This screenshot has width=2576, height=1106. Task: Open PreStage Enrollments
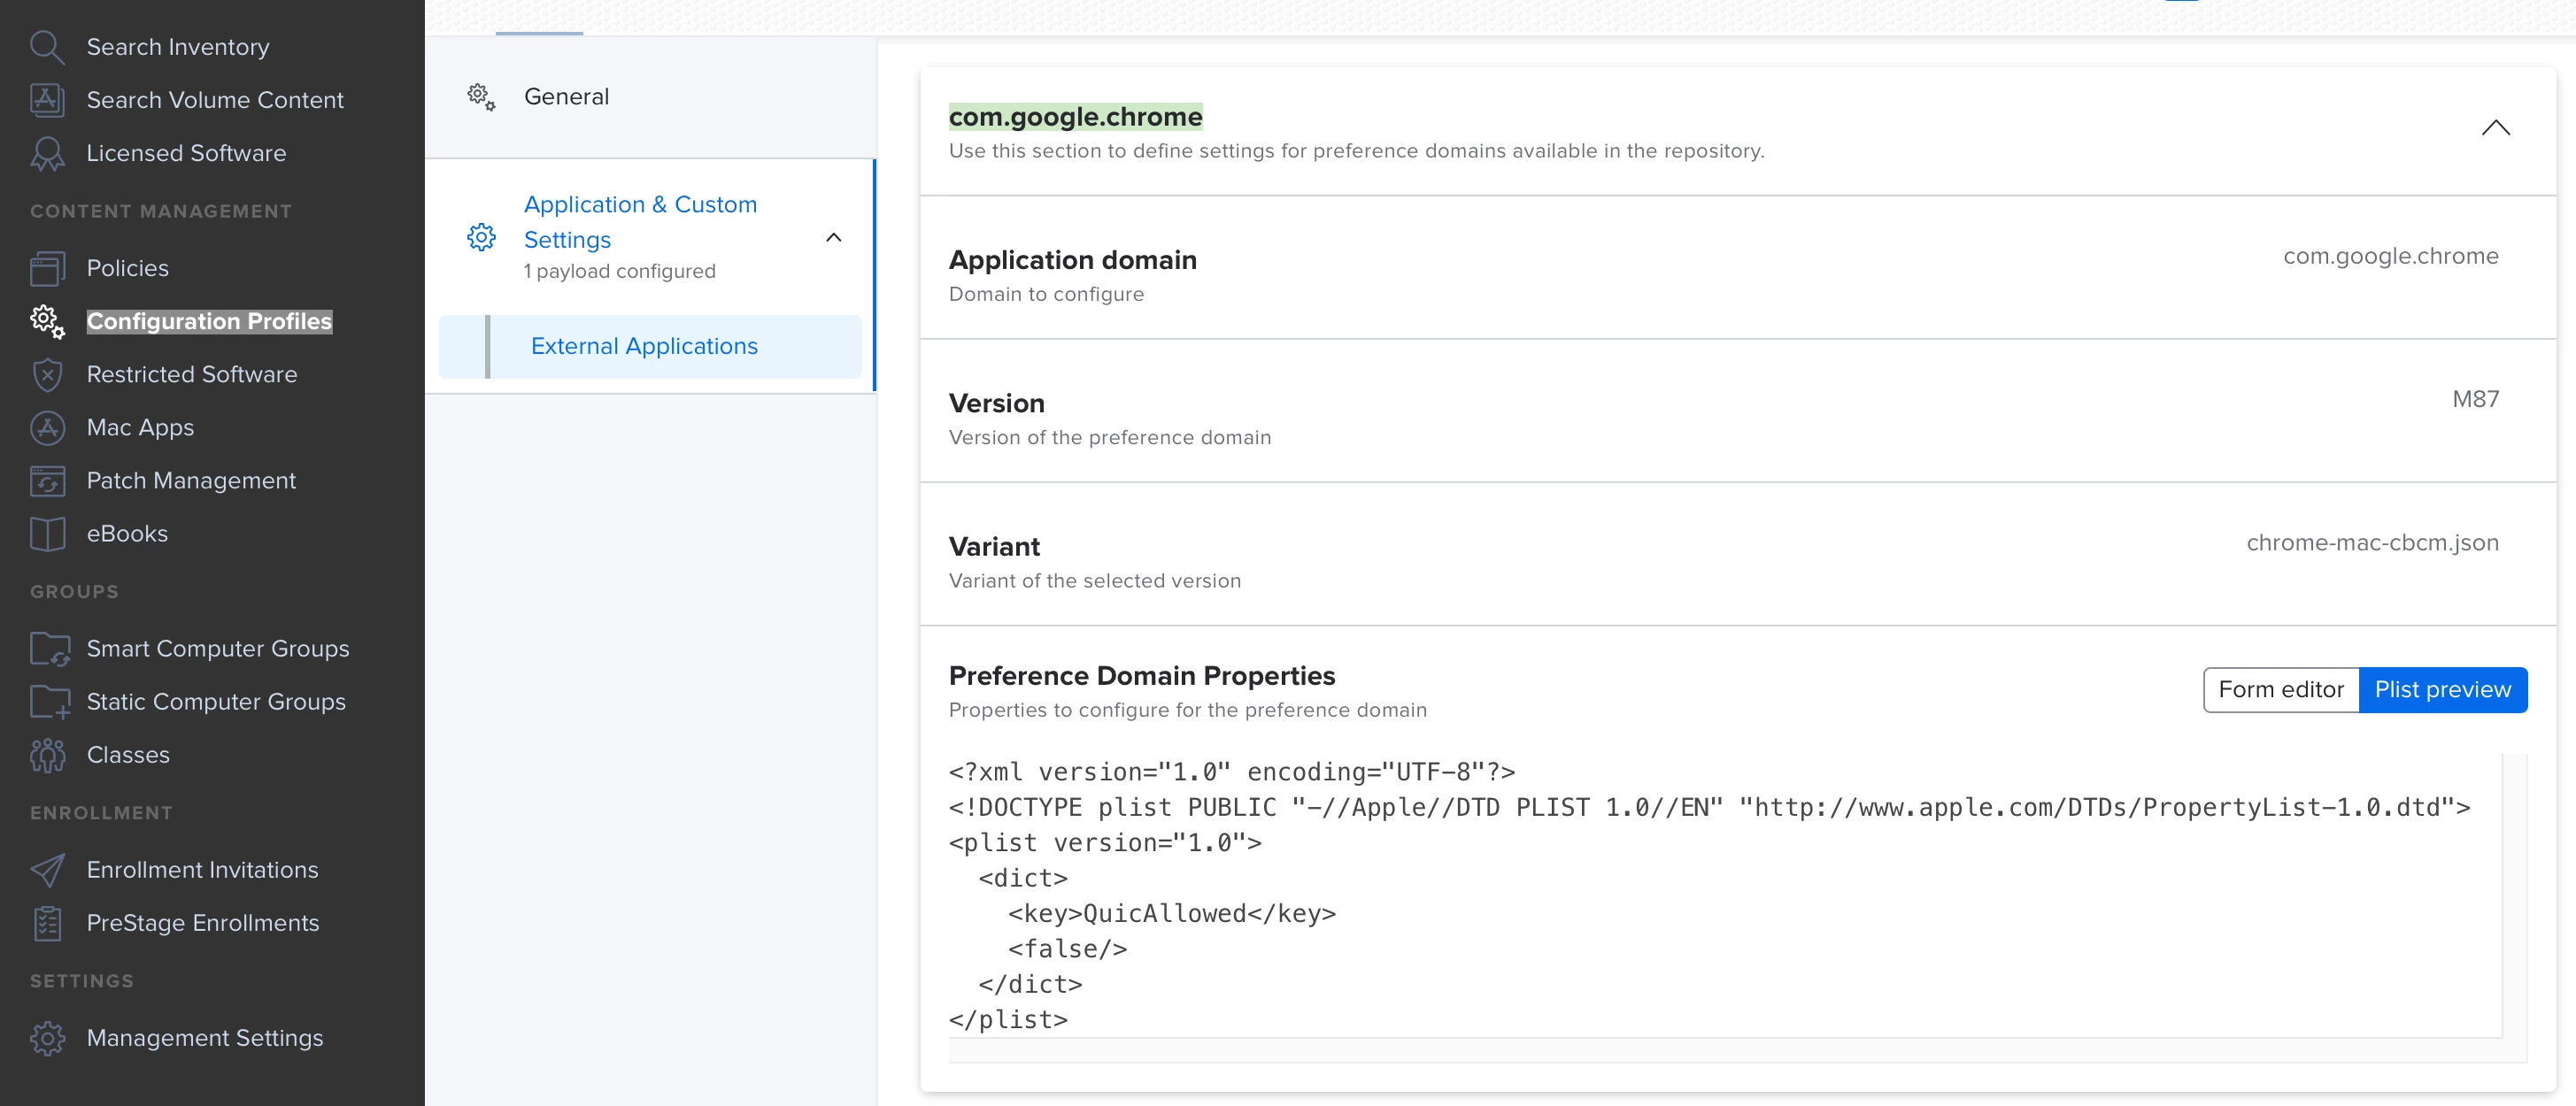coord(203,923)
